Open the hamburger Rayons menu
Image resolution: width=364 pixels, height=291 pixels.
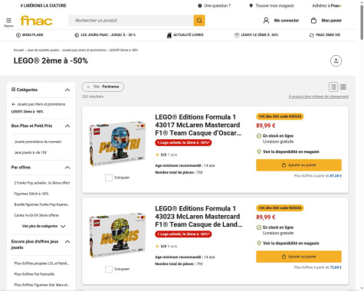click(x=8, y=22)
